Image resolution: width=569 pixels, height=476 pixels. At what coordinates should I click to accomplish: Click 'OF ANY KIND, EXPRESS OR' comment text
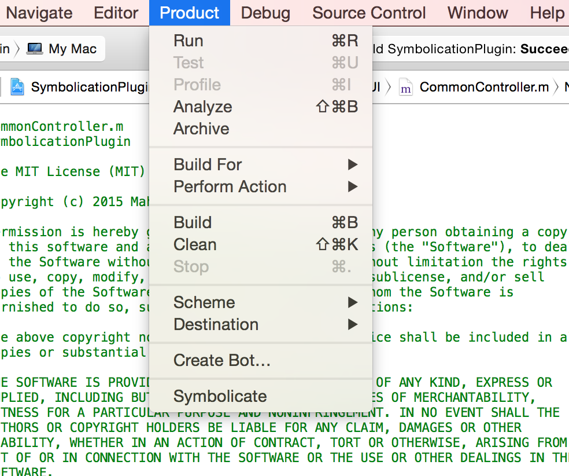pos(464,382)
